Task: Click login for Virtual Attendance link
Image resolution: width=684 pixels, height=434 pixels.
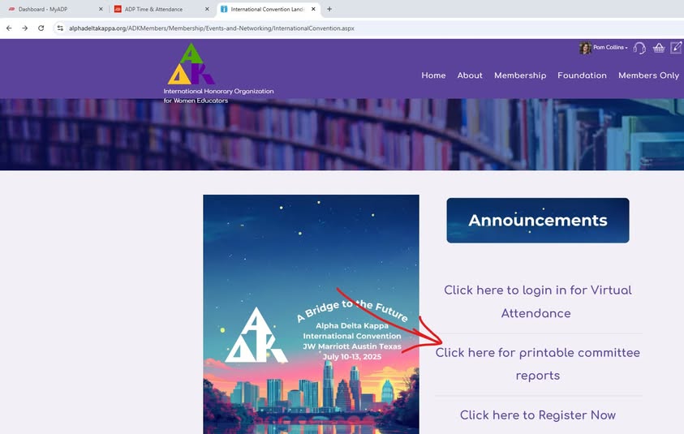Action: point(537,302)
